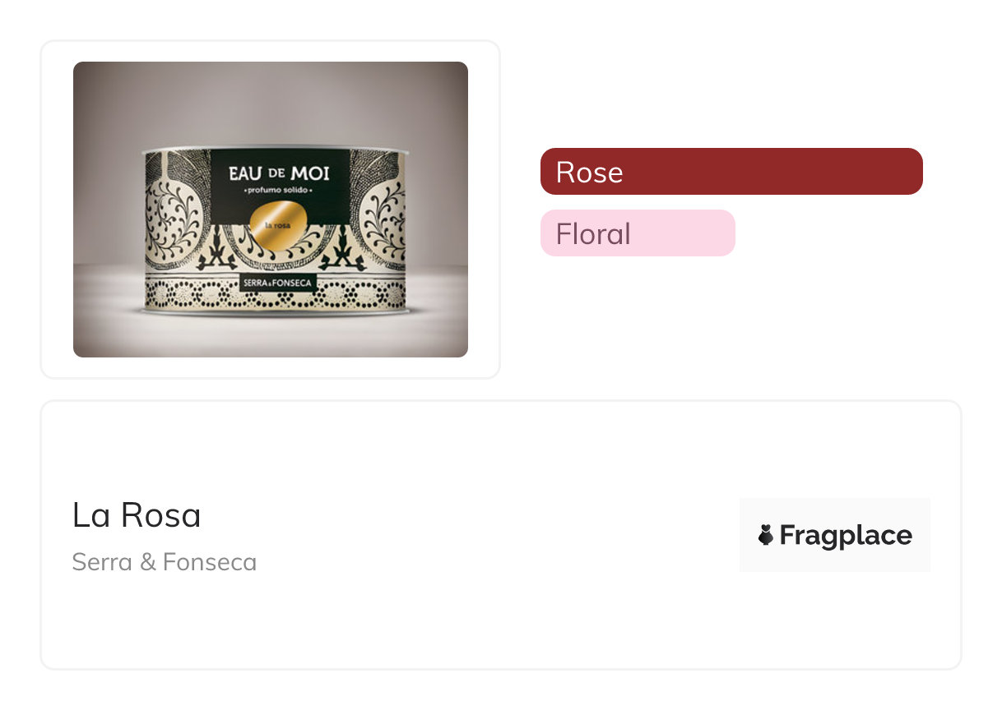Click the profumo solido text on tin
Screen dimensions: 1002x710
point(280,191)
